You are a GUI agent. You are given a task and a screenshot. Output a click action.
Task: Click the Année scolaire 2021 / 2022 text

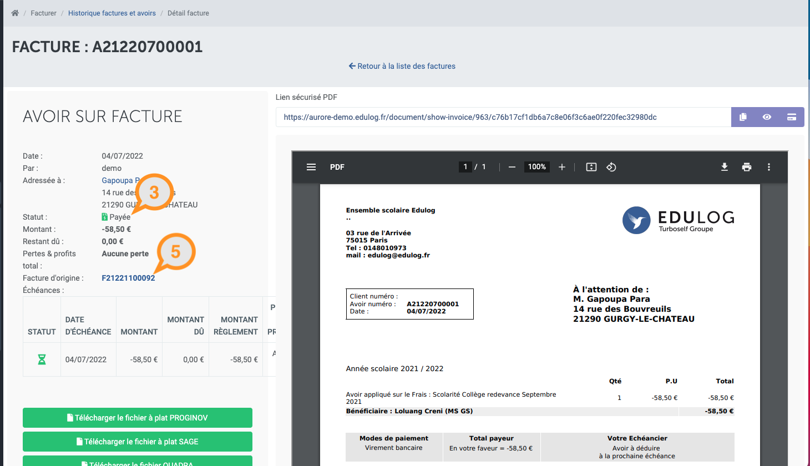click(x=394, y=368)
